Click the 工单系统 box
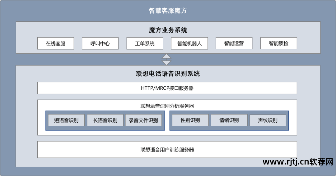The image size is (336, 176). click(145, 43)
